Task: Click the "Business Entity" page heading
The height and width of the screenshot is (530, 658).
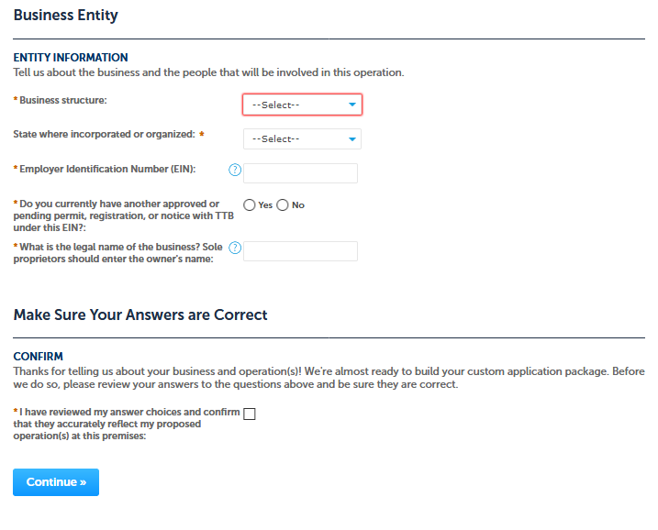Action: [65, 16]
